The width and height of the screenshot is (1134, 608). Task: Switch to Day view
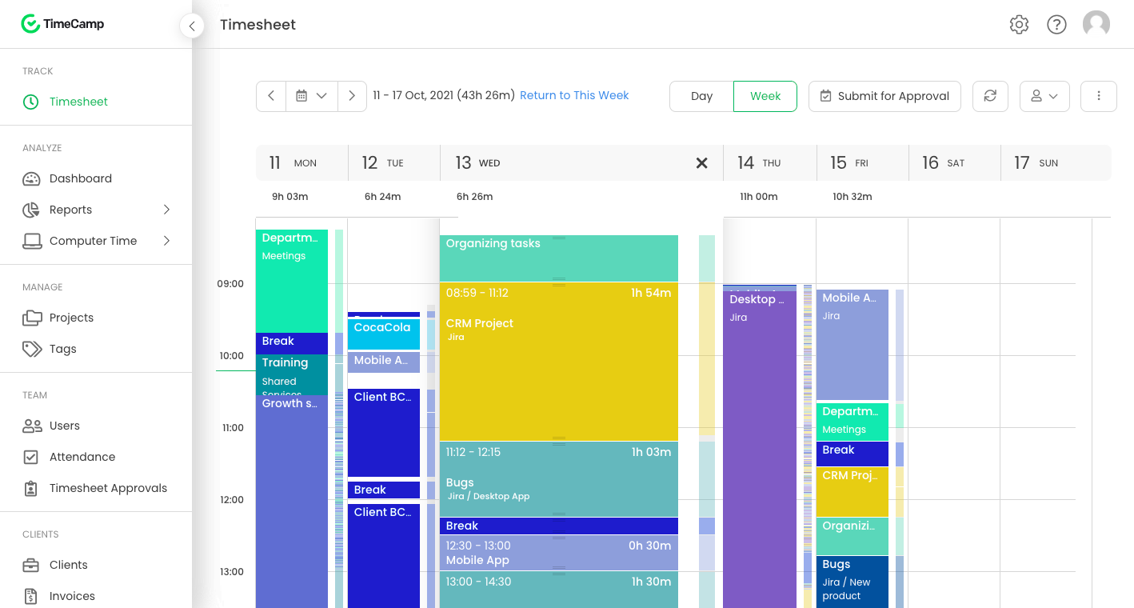click(x=701, y=96)
